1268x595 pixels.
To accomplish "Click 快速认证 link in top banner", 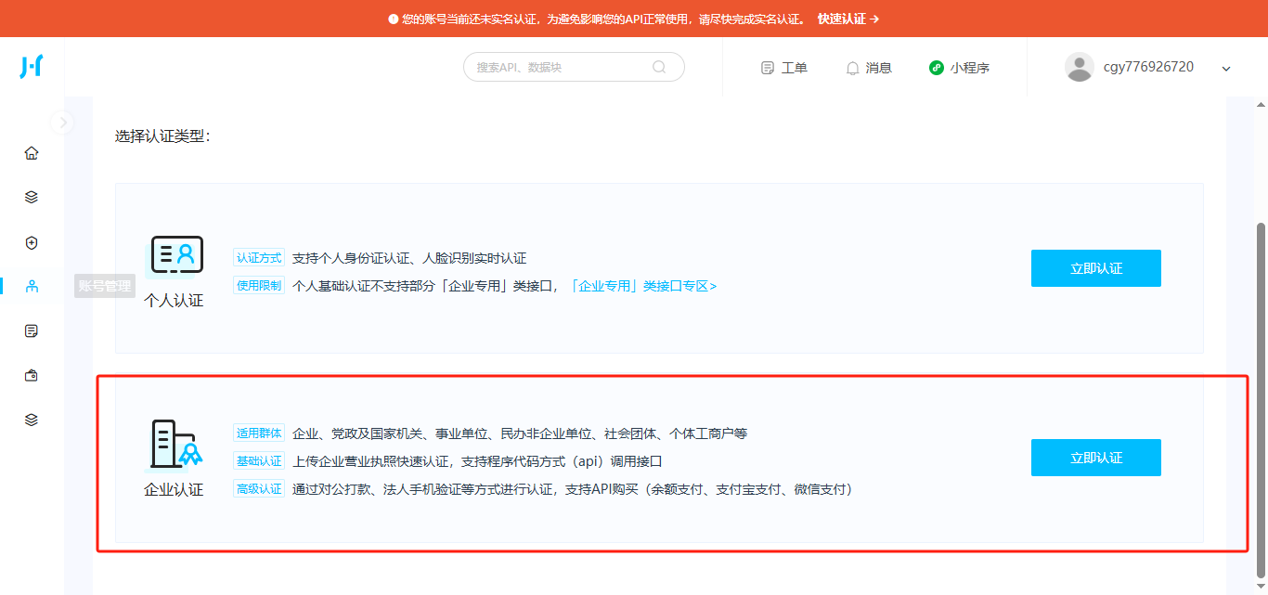I will click(848, 19).
